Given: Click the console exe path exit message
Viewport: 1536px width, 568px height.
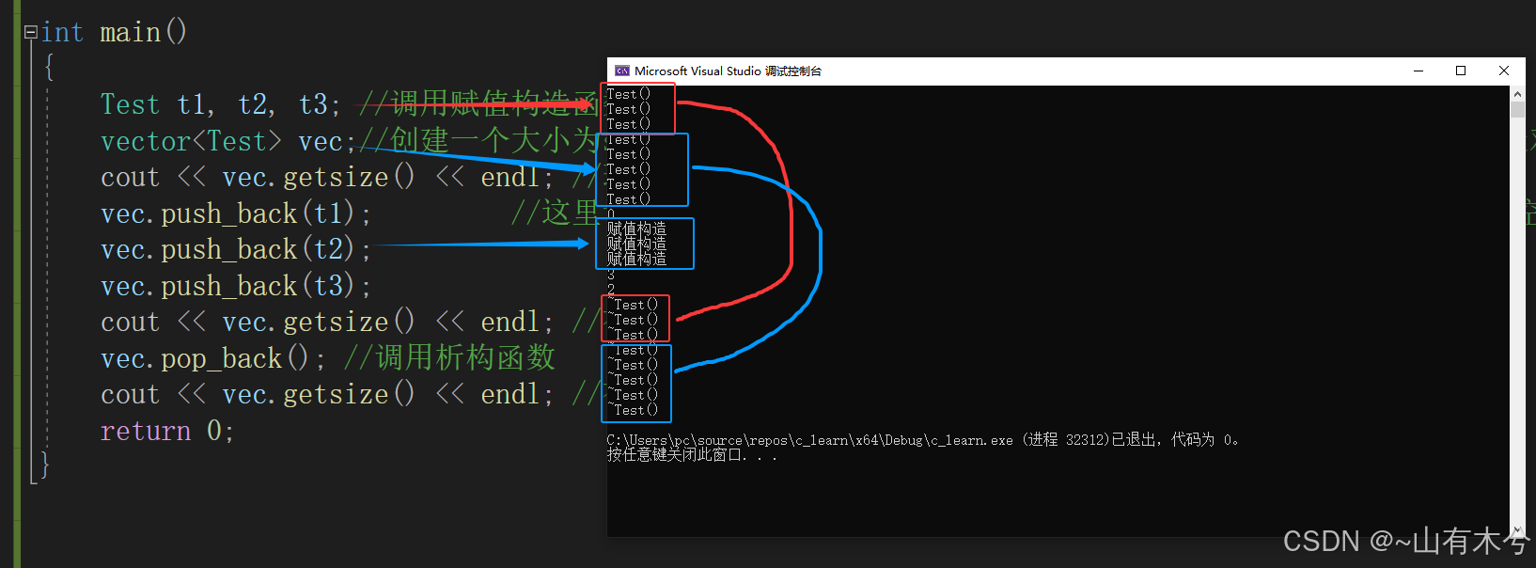Looking at the screenshot, I should (923, 440).
